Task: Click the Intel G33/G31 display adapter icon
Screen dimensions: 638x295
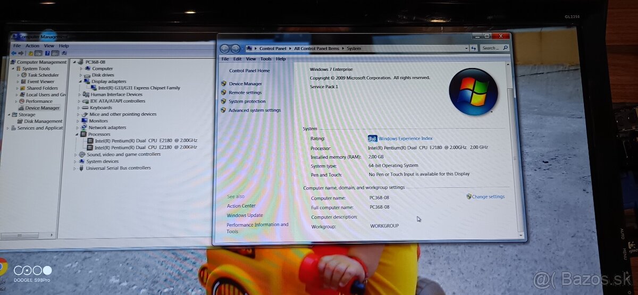Action: (94, 88)
